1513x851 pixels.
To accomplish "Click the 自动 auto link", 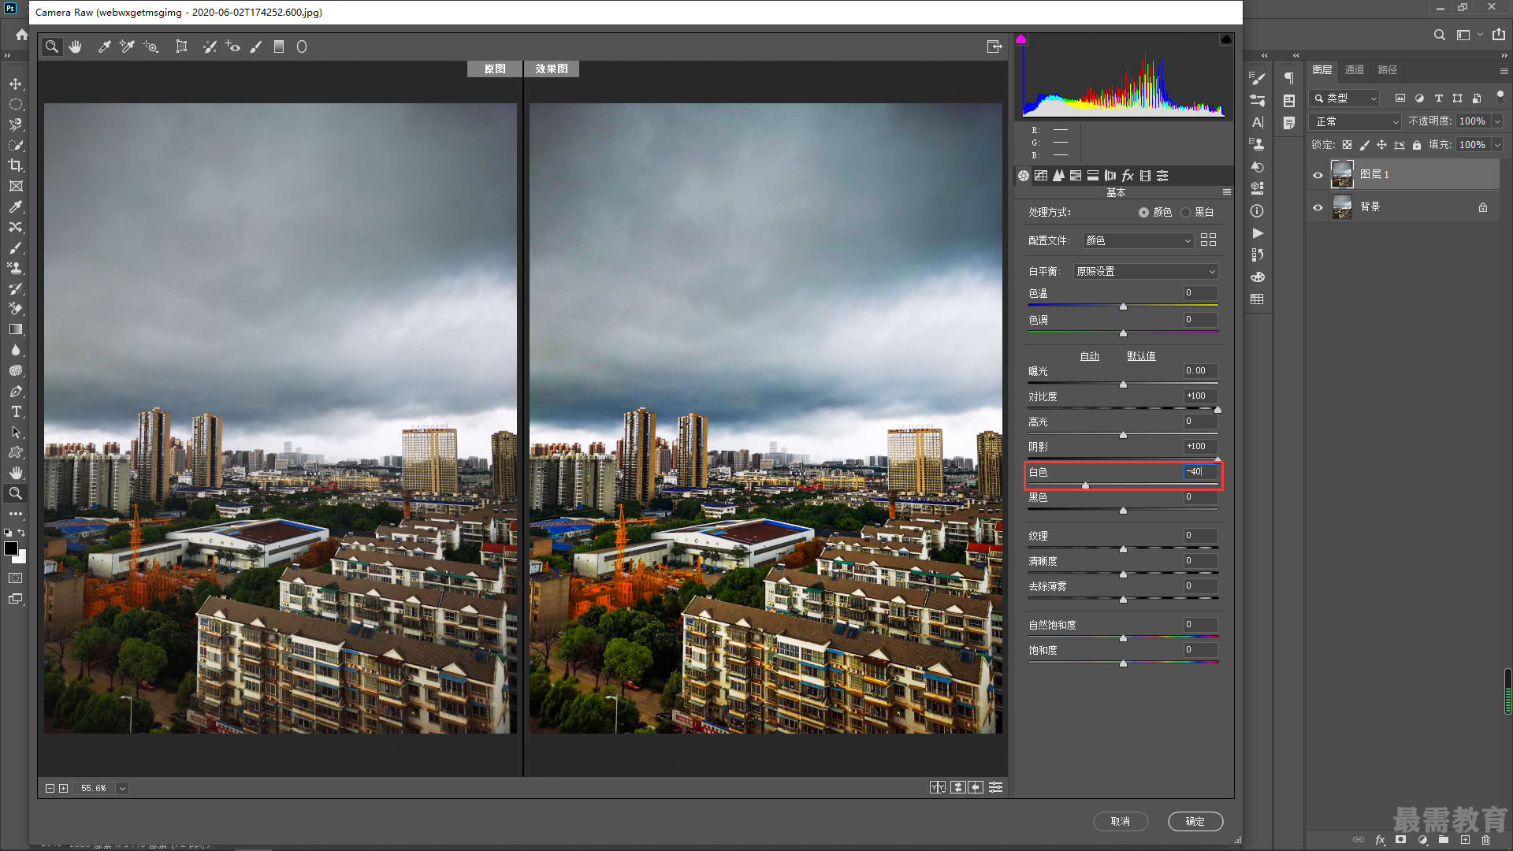I will point(1090,356).
